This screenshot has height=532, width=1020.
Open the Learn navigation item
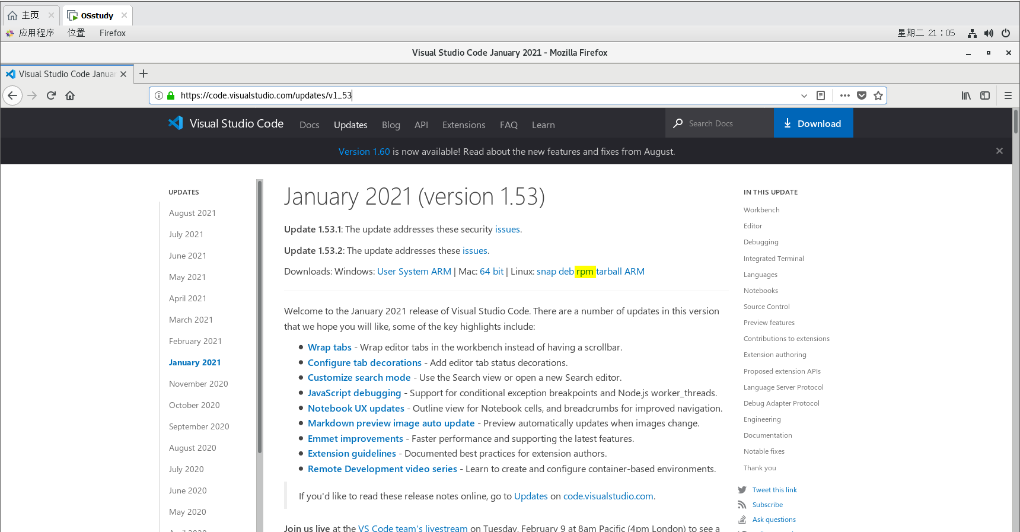pos(543,125)
